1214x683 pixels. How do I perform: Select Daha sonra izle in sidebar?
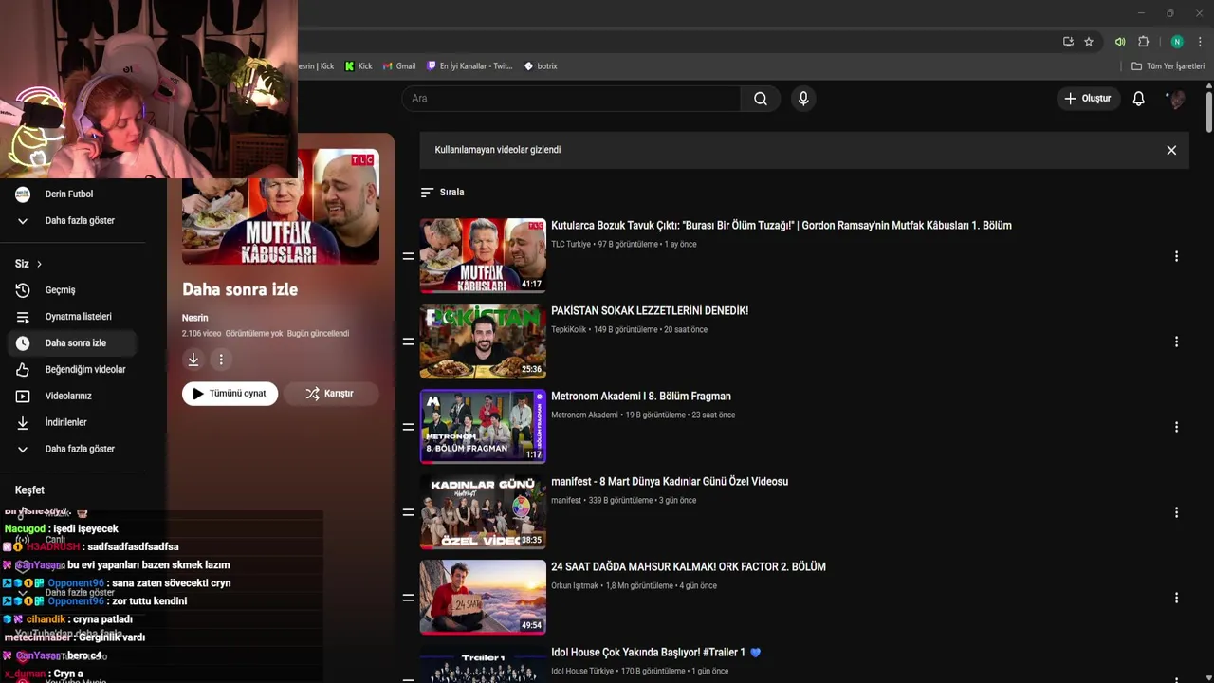pos(72,343)
